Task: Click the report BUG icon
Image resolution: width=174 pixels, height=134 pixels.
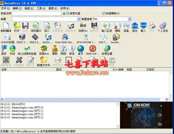Action: (x=44, y=48)
